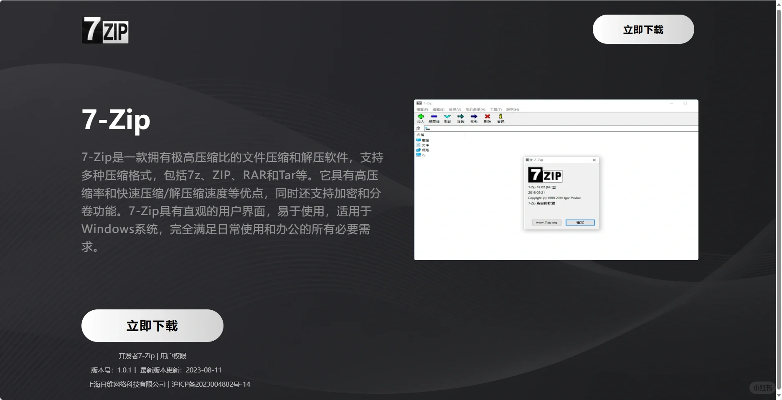Click the 上海日维网络科技有限公司 company name
This screenshot has width=782, height=400.
(127, 384)
